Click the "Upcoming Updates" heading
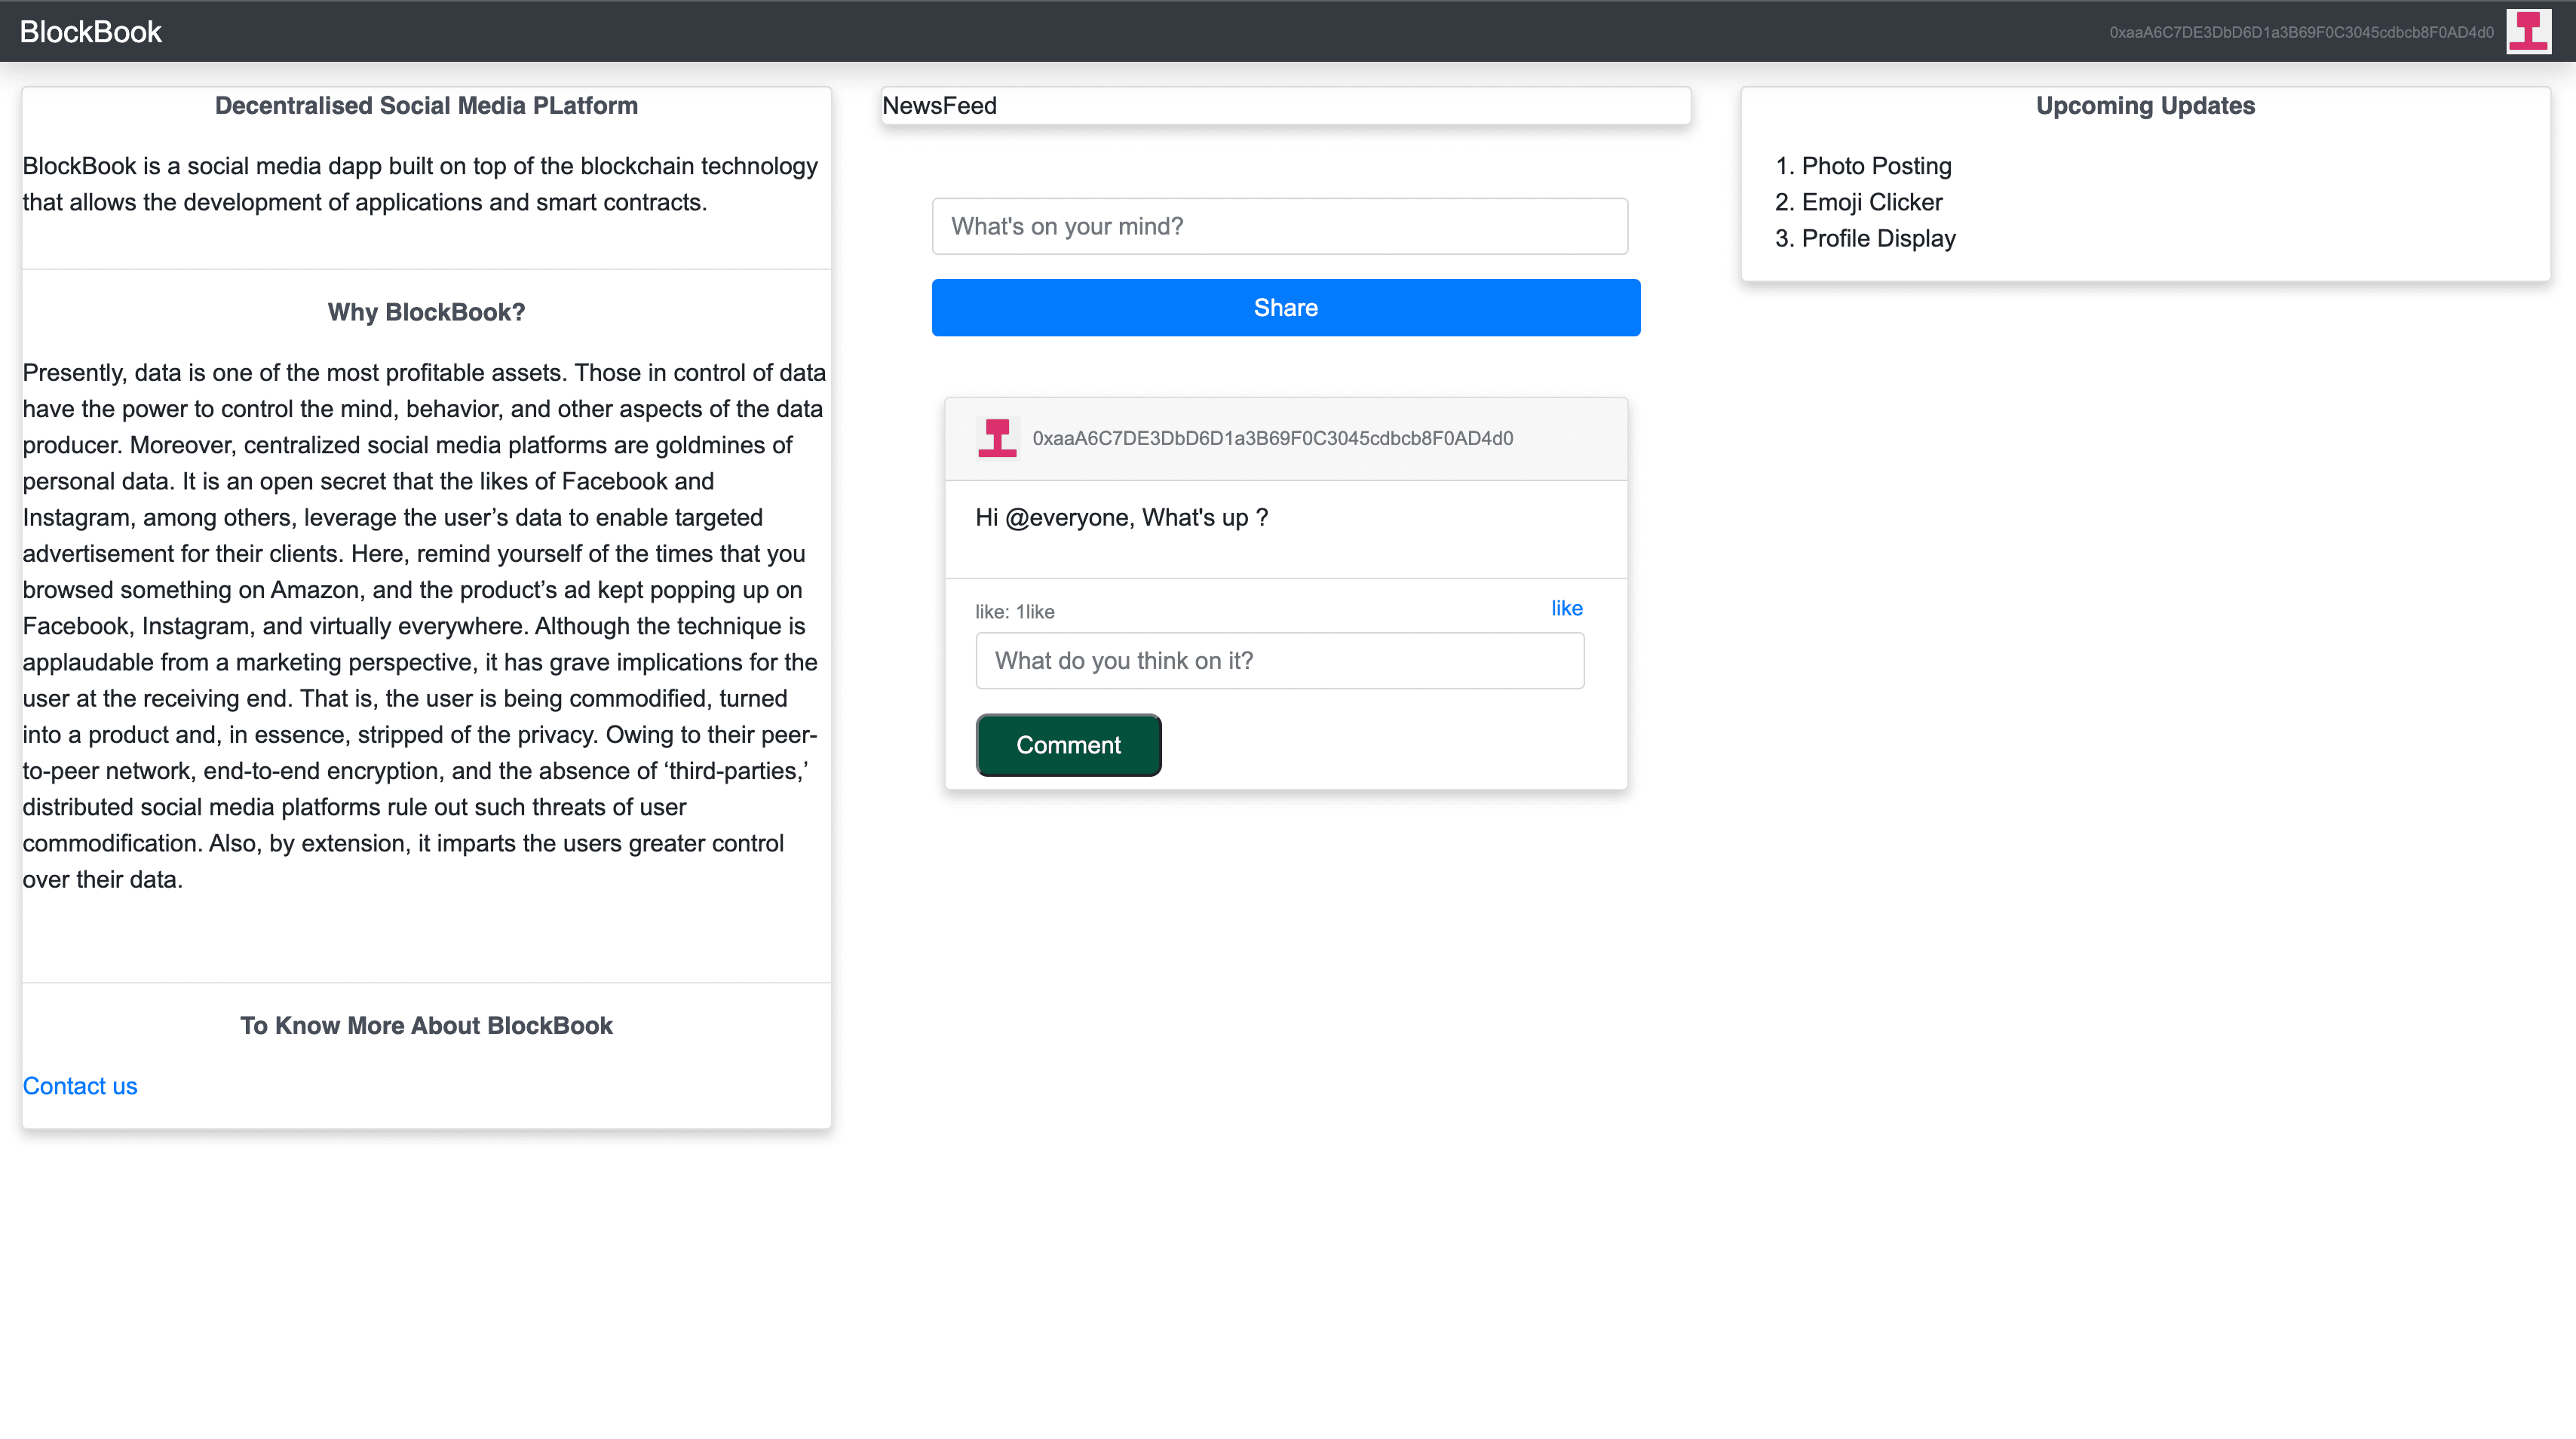 tap(2145, 106)
